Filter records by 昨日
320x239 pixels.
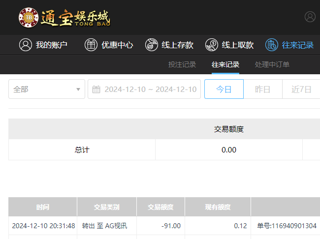click(263, 89)
